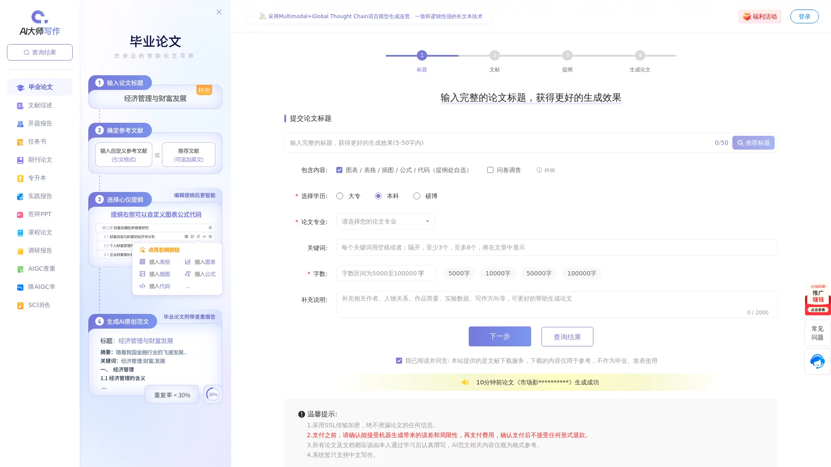This screenshot has height=467, width=831.
Task: Click the 下一步 button
Action: coord(499,336)
